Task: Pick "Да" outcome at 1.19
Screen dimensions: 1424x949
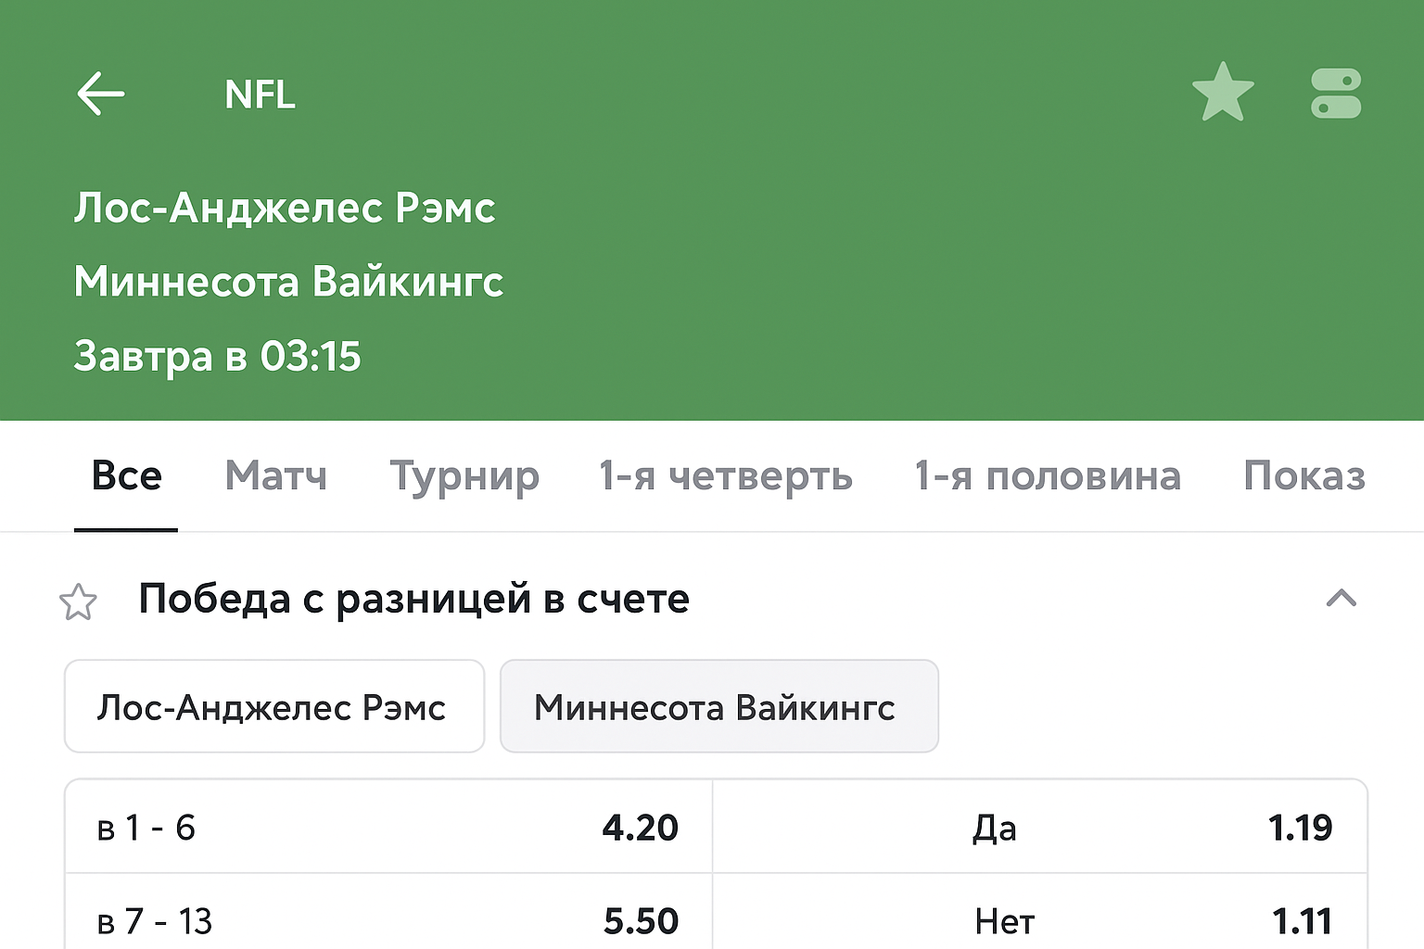Action: pos(1040,828)
